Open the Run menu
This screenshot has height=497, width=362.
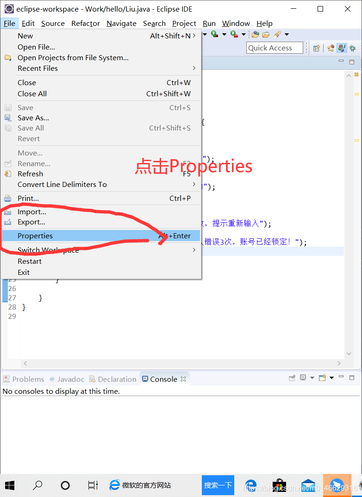pos(209,24)
